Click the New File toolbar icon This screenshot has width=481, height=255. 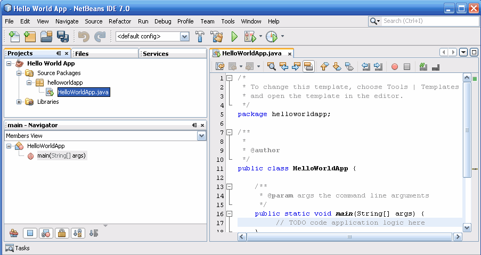[x=14, y=37]
